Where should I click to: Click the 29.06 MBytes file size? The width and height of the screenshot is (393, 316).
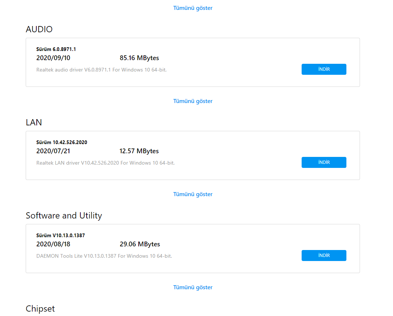tap(140, 244)
